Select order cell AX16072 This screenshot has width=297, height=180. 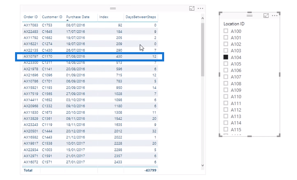coord(31,162)
